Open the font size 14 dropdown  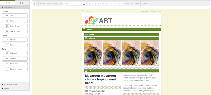80,4
